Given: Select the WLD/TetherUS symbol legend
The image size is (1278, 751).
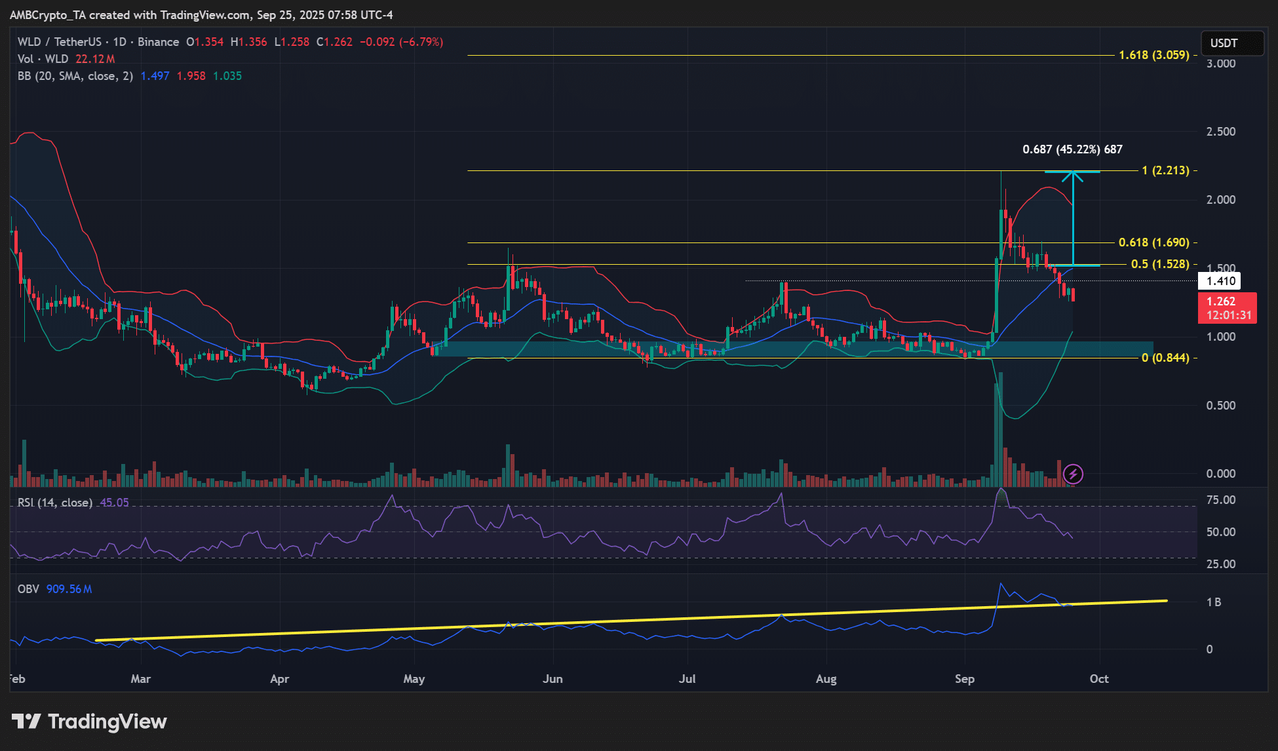Looking at the screenshot, I should 59,41.
